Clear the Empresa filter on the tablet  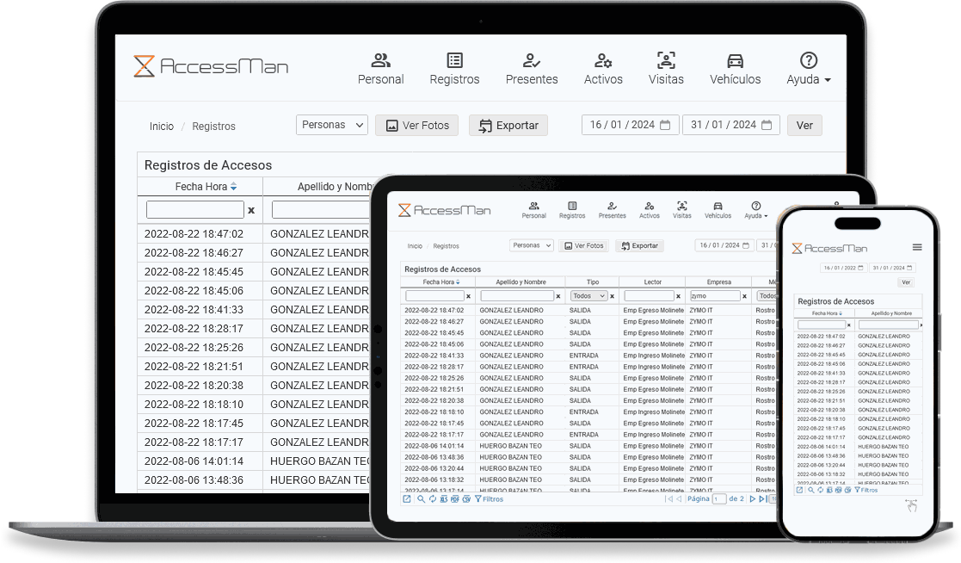click(745, 296)
